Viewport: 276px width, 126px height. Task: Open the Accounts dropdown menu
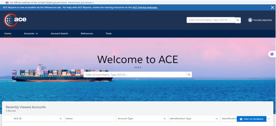pos(31,33)
